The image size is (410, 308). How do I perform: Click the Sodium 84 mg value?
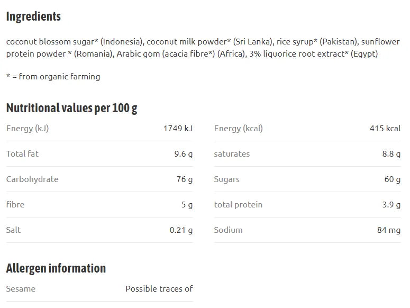tap(389, 230)
